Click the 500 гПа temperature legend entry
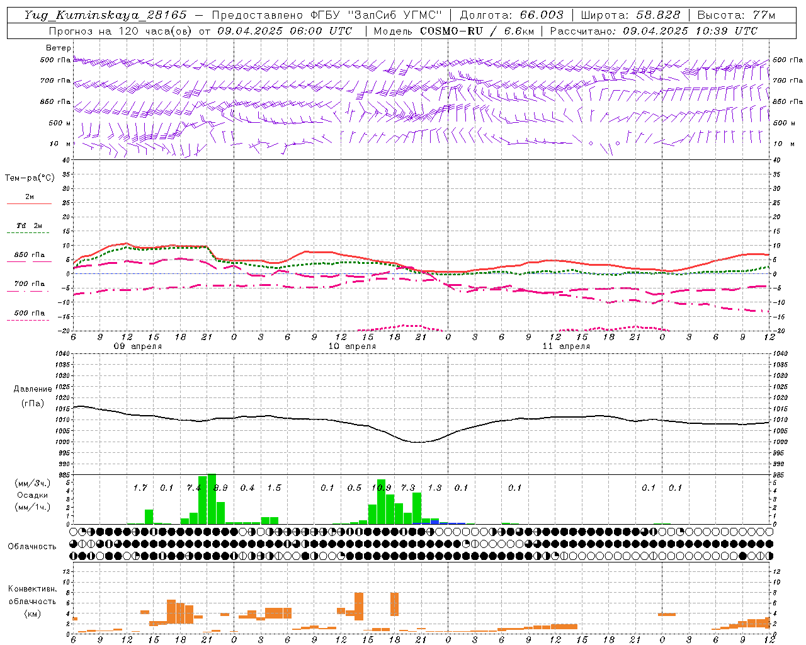This screenshot has height=645, width=806. (30, 312)
